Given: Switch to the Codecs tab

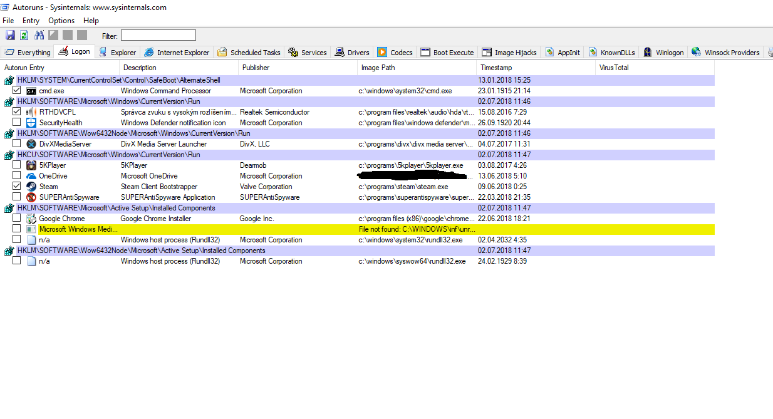Looking at the screenshot, I should click(395, 53).
